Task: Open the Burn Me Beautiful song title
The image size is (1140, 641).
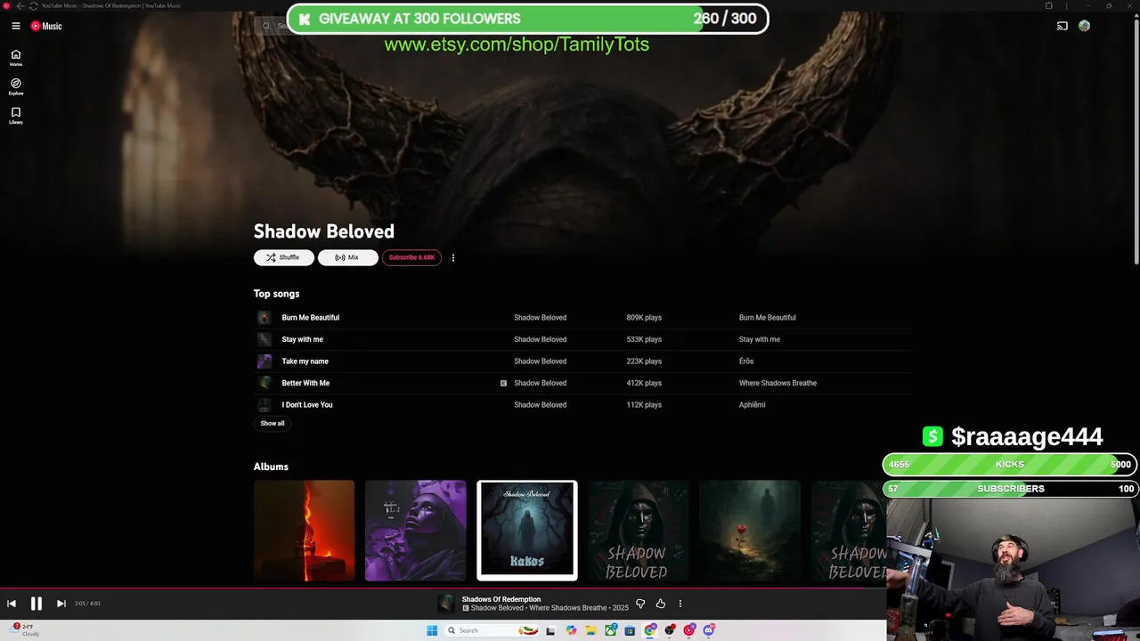Action: [x=311, y=318]
